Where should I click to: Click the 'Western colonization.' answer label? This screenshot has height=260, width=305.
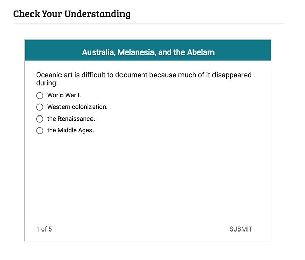click(77, 107)
